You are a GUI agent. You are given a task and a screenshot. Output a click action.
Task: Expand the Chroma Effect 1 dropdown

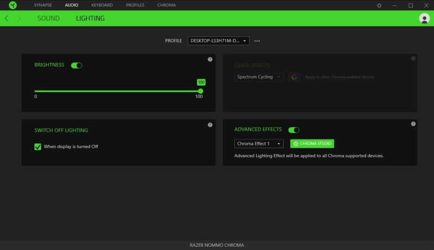click(x=259, y=144)
